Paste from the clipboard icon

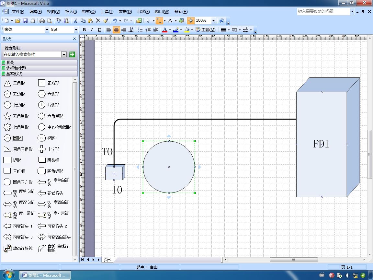(90, 21)
